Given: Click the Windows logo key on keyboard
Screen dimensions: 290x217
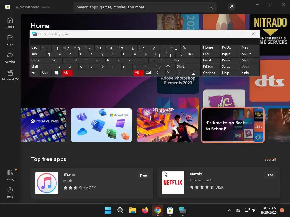Looking at the screenshot, I should point(56,73).
